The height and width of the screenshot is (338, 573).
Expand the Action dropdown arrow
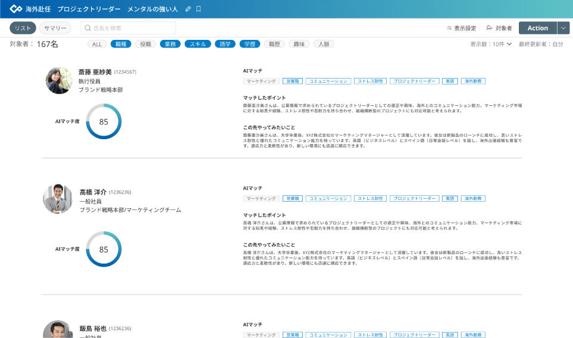(563, 28)
